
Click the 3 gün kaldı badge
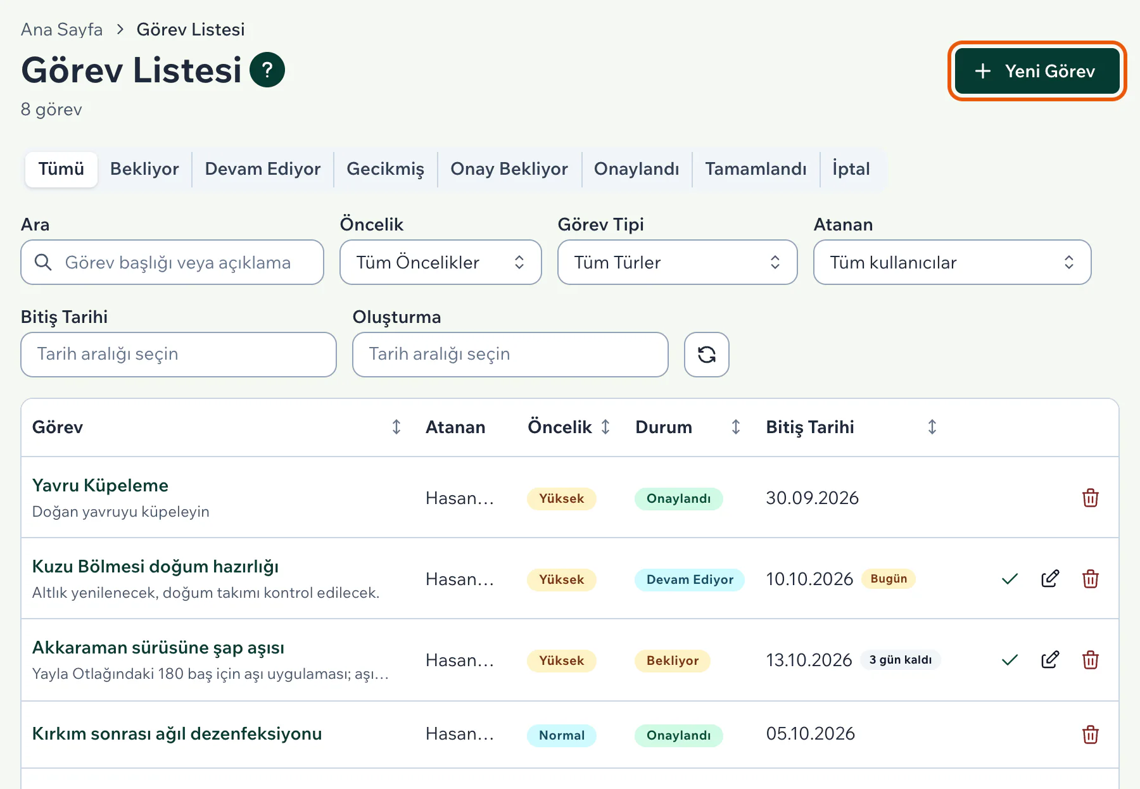coord(901,660)
